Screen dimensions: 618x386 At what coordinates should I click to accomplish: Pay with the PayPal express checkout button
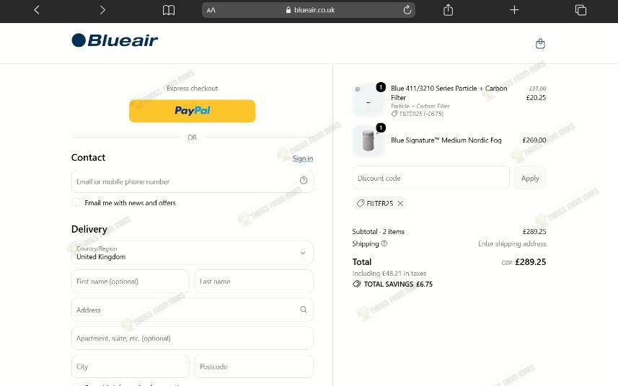[x=193, y=111]
